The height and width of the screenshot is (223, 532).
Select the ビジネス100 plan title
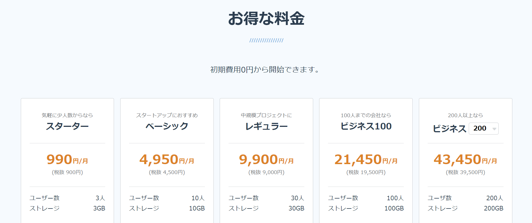click(x=366, y=126)
